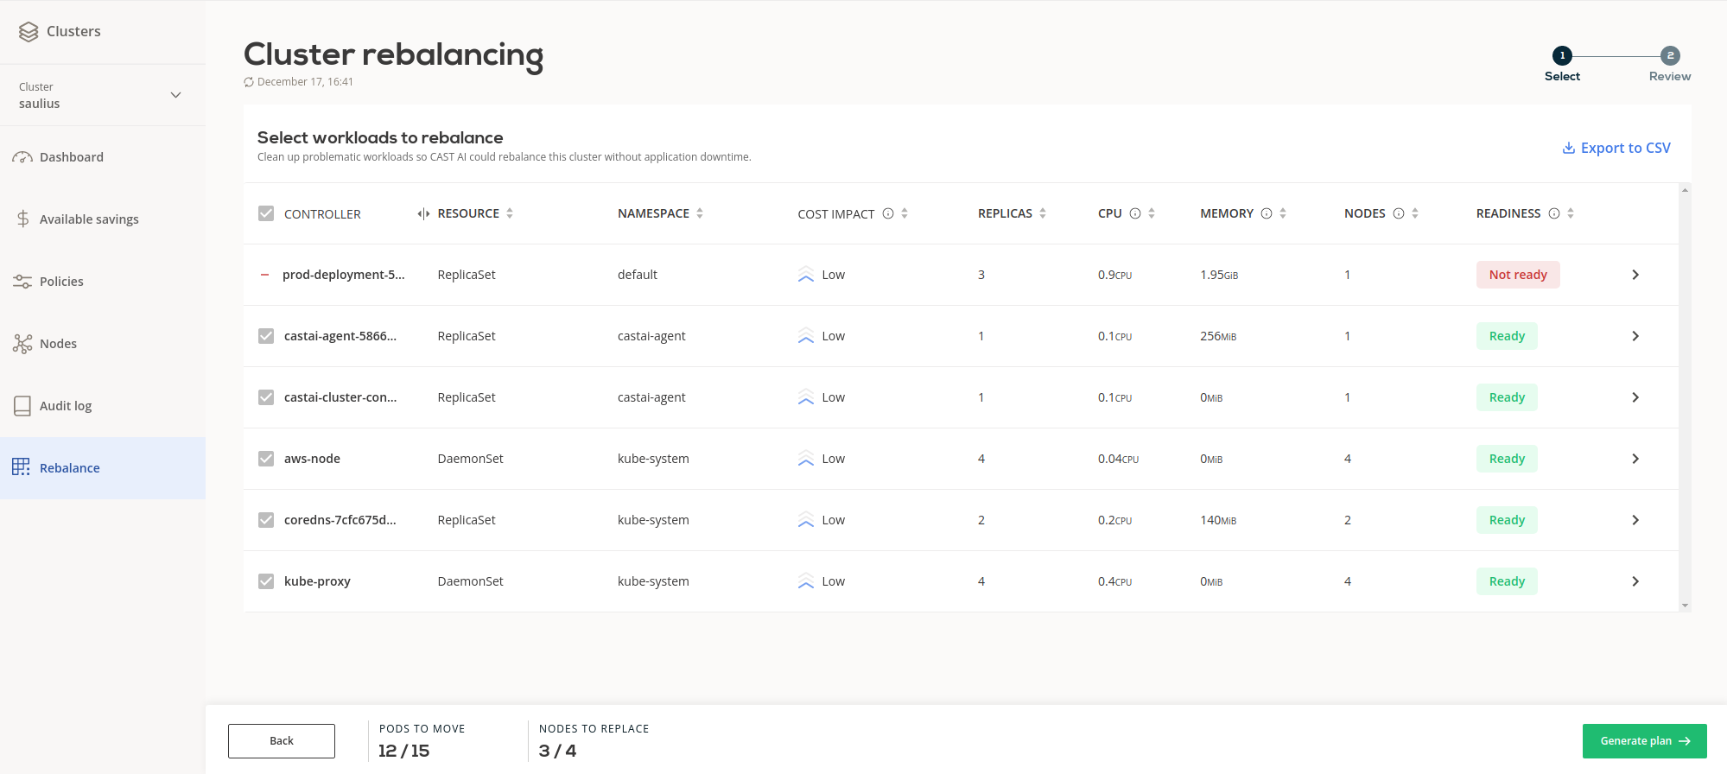Click the Available savings dollar icon
This screenshot has height=774, width=1727.
23,219
